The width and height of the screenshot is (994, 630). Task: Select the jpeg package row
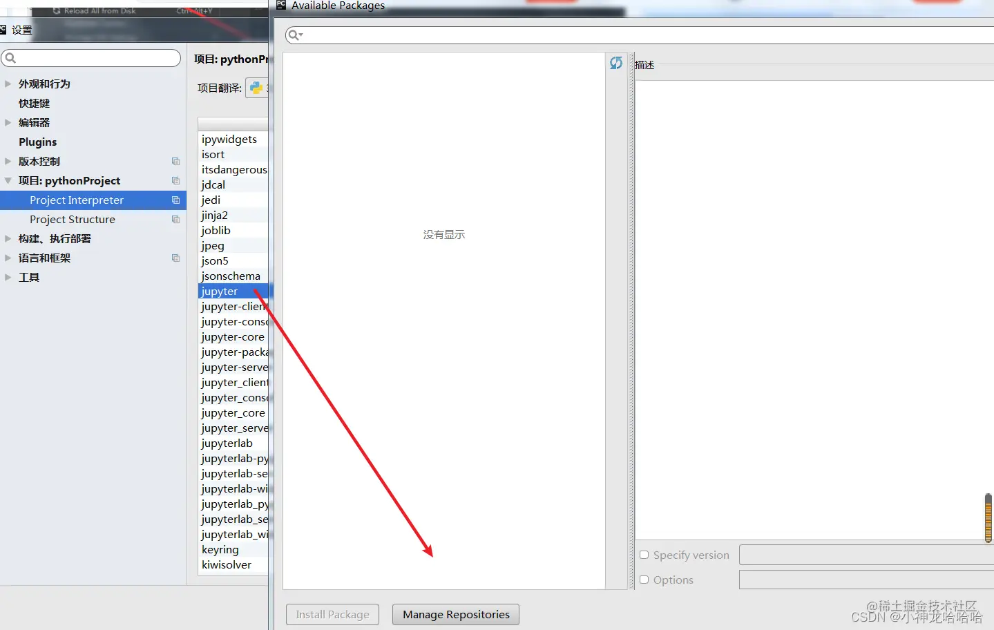pos(233,245)
